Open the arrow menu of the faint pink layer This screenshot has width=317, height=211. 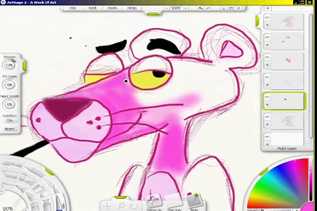tap(267, 85)
